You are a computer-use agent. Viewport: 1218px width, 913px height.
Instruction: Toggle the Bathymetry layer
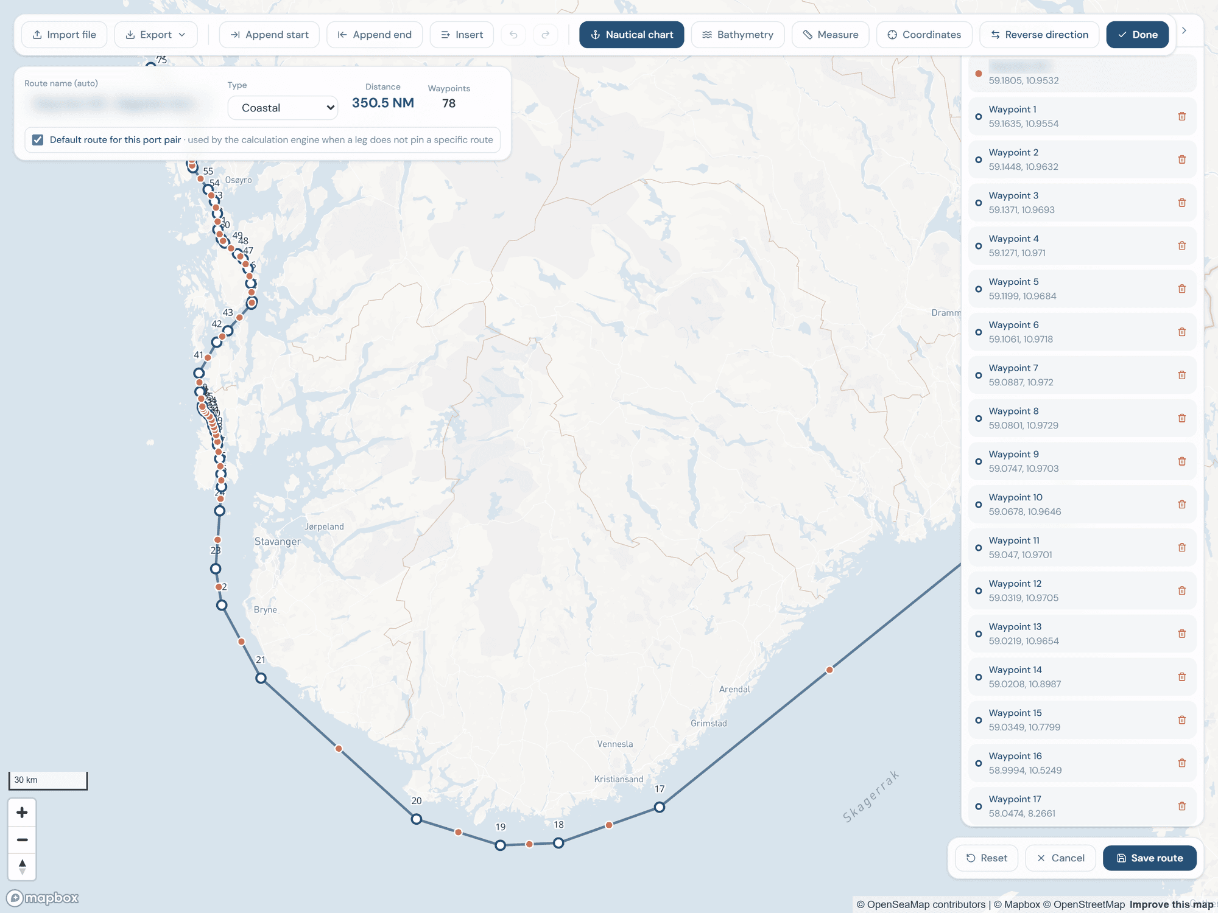tap(737, 35)
